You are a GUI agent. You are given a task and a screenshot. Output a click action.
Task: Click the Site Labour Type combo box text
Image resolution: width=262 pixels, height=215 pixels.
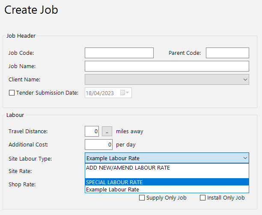pos(113,158)
